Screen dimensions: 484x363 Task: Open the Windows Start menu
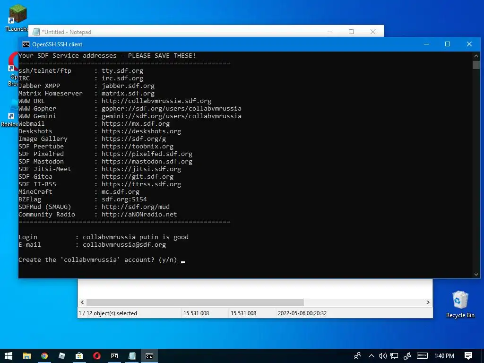pos(9,356)
